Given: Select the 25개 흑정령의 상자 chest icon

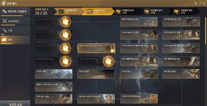Looking at the screenshot, I should (x=176, y=11).
